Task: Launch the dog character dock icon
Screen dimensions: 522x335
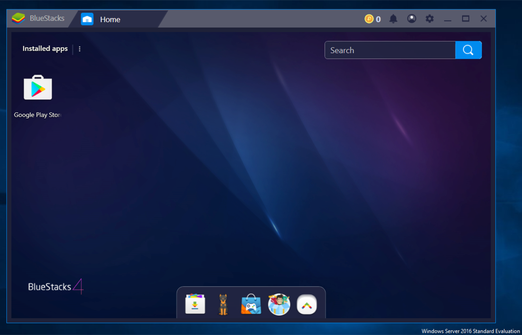Action: 223,304
